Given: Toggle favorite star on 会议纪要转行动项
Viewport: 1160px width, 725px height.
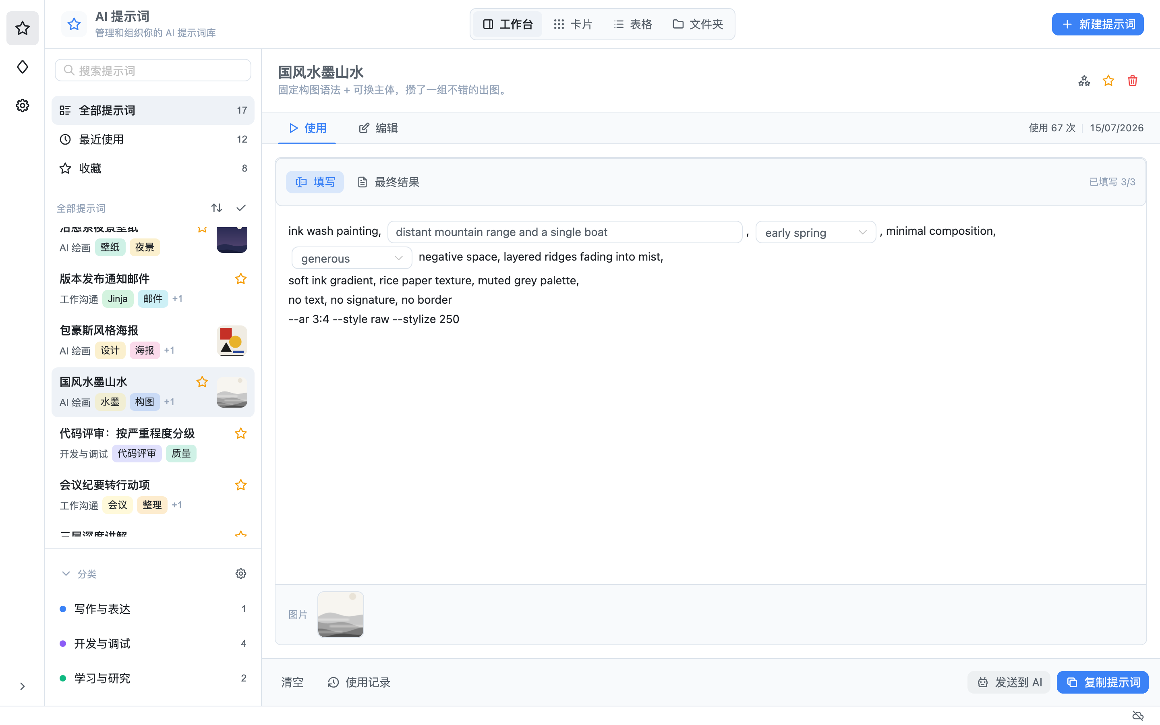Looking at the screenshot, I should [240, 485].
